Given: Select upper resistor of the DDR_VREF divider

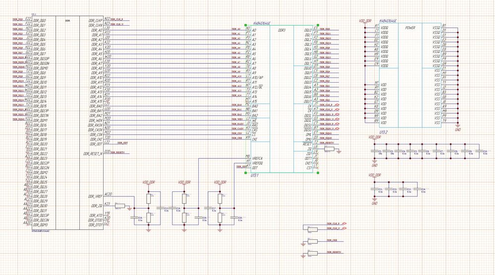Looking at the screenshot, I should pos(149,199).
